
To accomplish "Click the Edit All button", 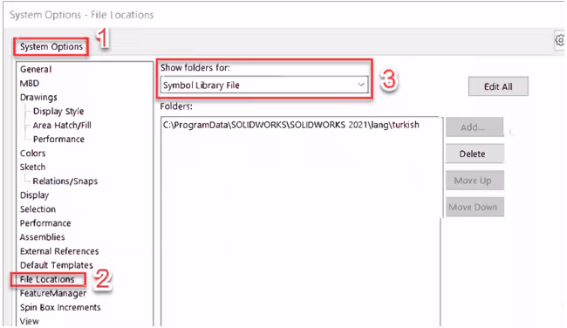I will [498, 86].
